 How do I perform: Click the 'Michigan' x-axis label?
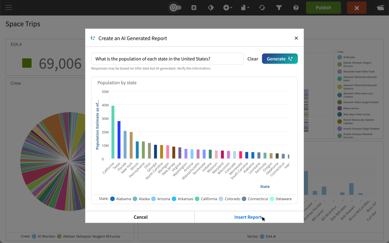point(164,168)
